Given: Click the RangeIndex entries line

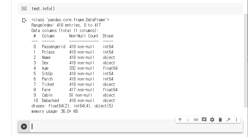Looking at the screenshot, I should point(66,25).
